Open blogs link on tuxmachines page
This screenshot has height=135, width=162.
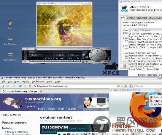pos(41,109)
